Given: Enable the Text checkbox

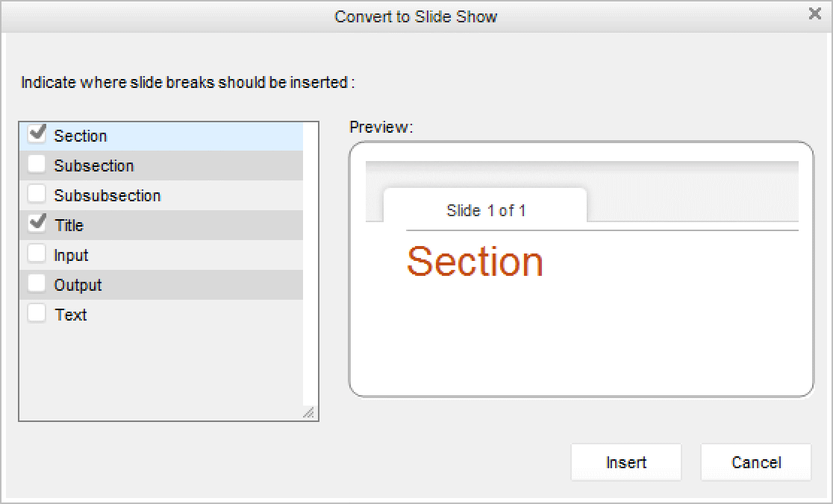Looking at the screenshot, I should 37,314.
